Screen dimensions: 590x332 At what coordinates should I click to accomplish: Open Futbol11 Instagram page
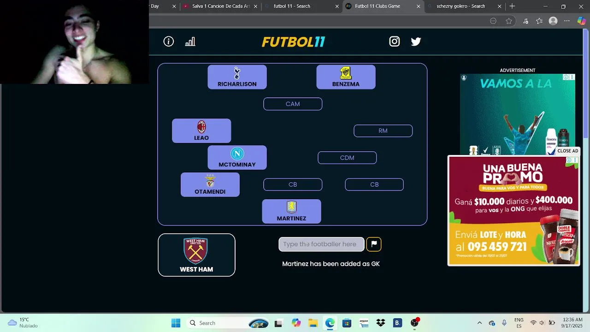395,41
